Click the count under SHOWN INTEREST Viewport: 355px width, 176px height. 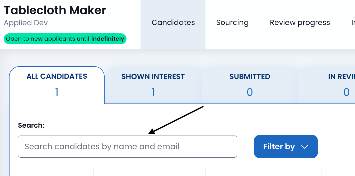point(153,92)
